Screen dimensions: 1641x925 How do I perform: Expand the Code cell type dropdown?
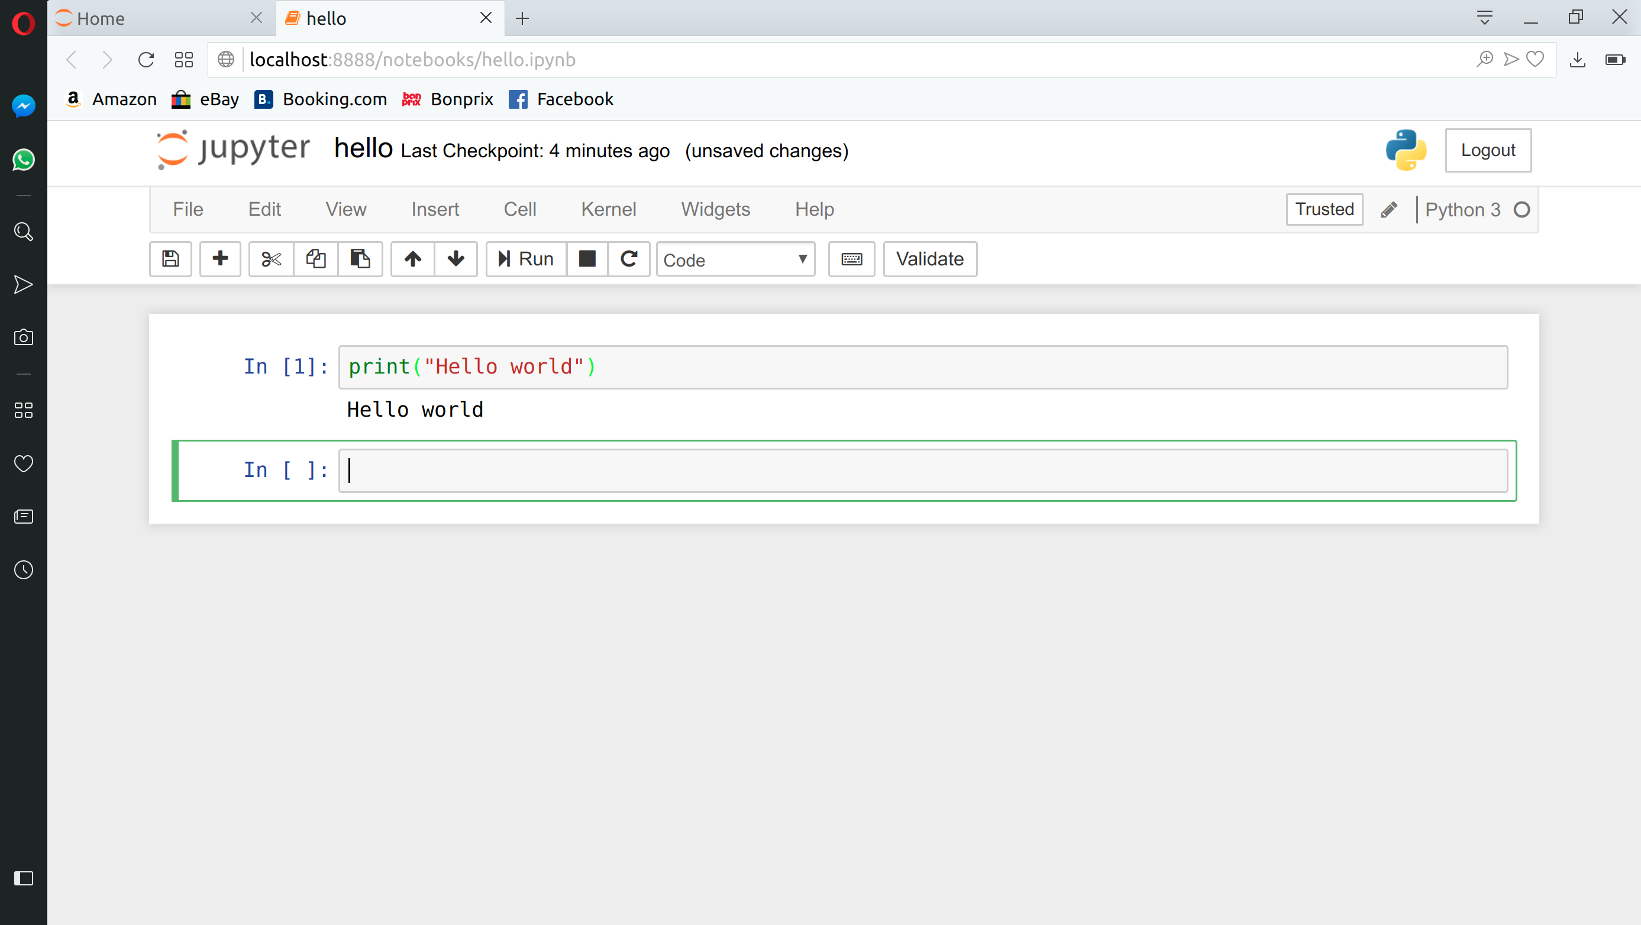point(735,259)
